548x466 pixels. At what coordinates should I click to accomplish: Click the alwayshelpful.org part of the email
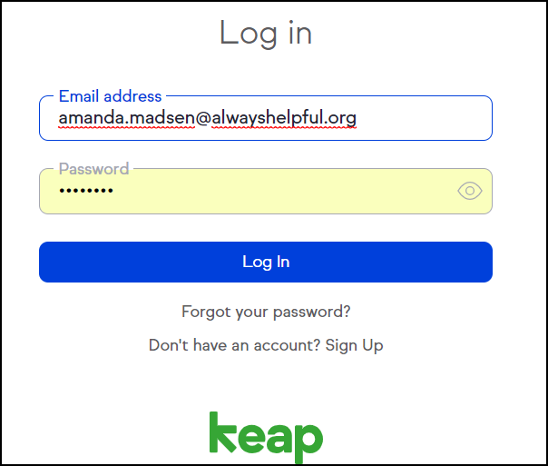284,117
